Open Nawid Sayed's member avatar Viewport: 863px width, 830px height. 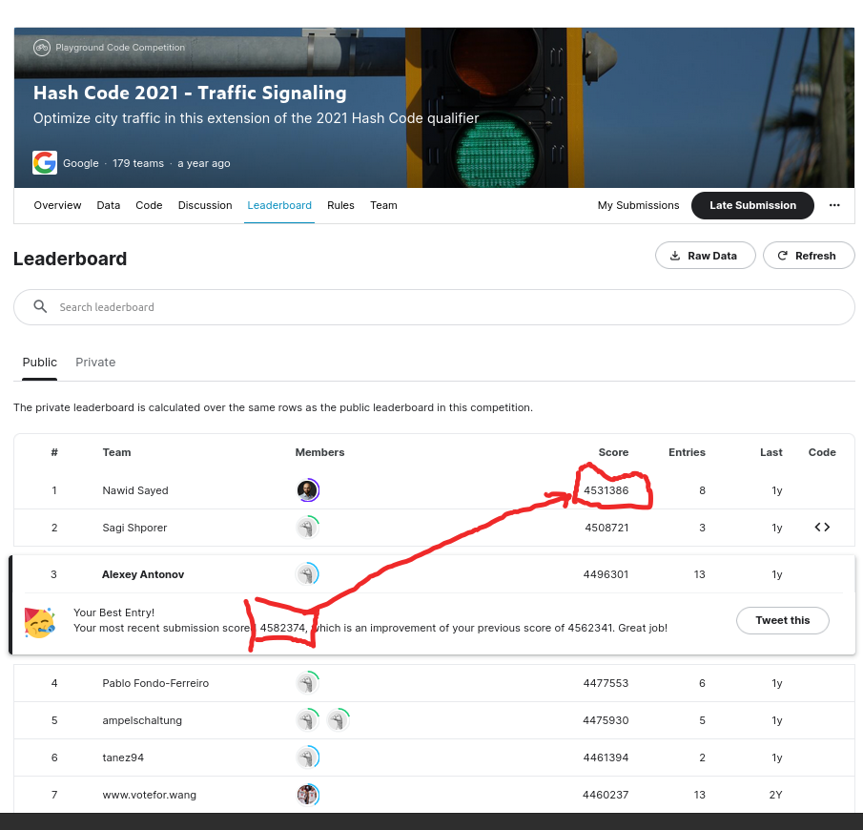(x=308, y=489)
